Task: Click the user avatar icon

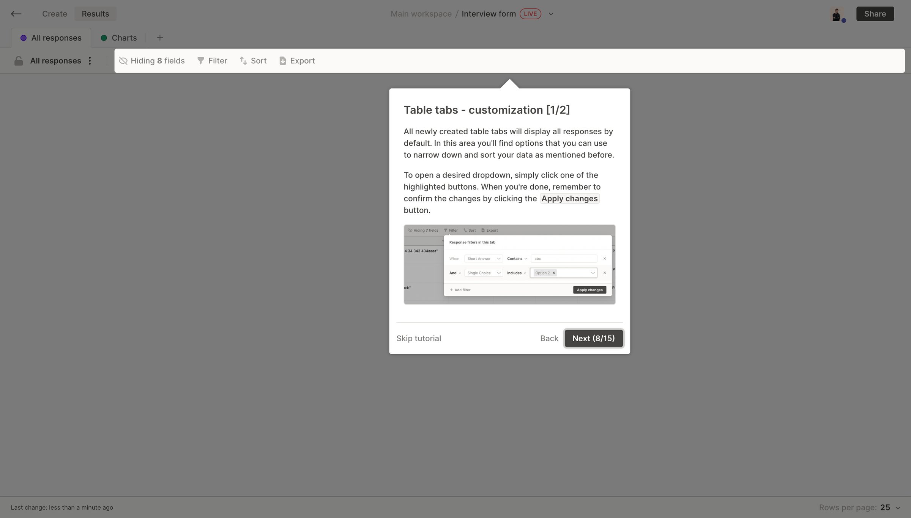Action: point(837,14)
